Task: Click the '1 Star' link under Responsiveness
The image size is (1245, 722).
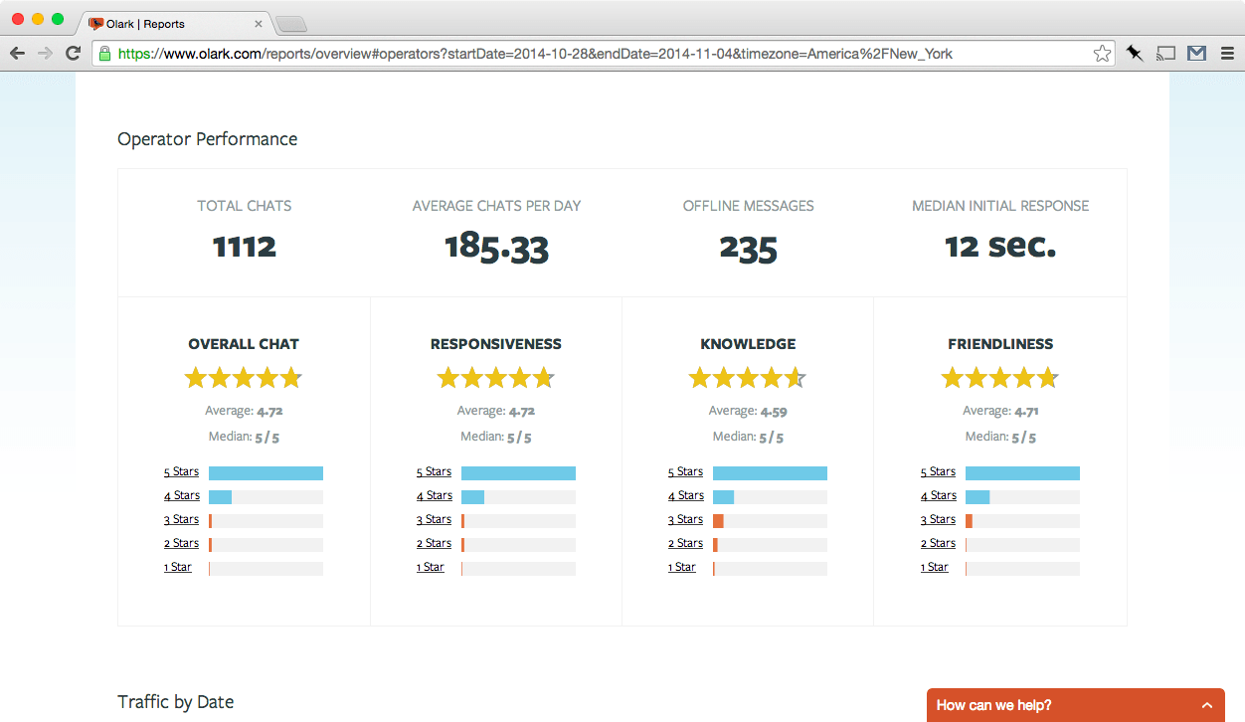Action: (x=430, y=567)
